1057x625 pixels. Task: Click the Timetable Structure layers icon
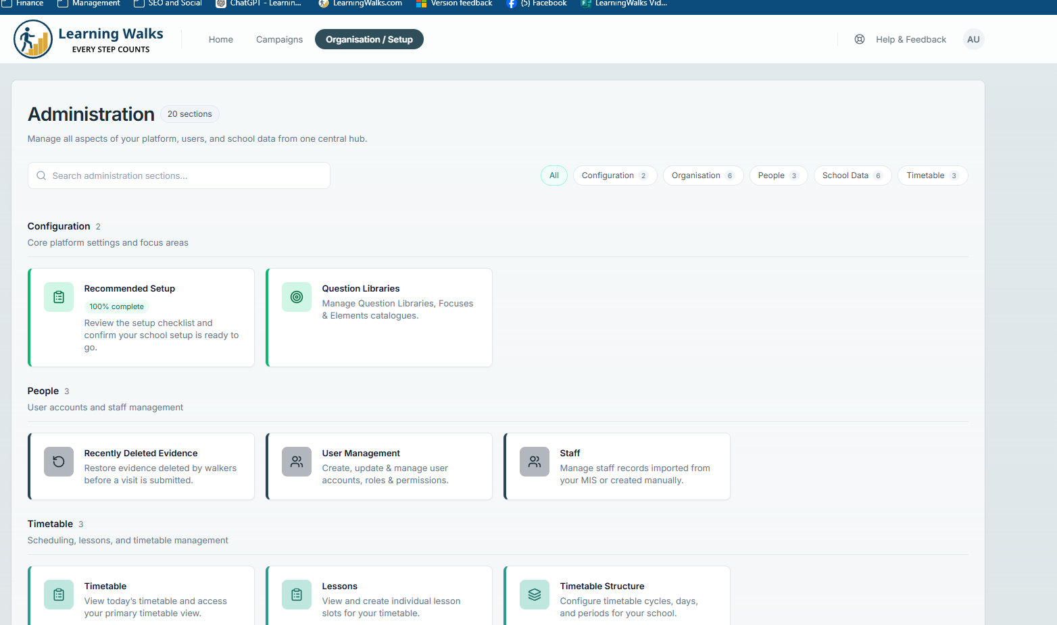[535, 595]
